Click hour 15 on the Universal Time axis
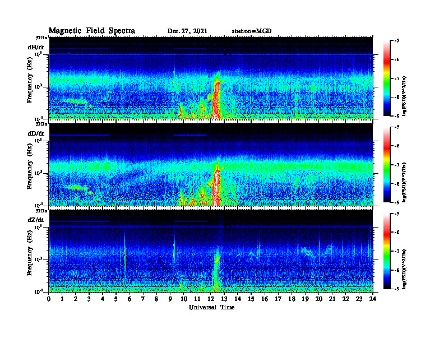The height and width of the screenshot is (343, 444). point(251,299)
